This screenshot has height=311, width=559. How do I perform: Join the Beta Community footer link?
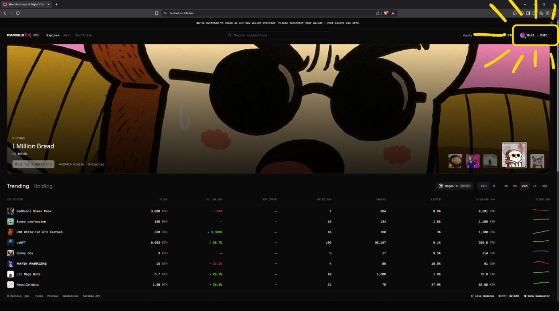pos(536,296)
